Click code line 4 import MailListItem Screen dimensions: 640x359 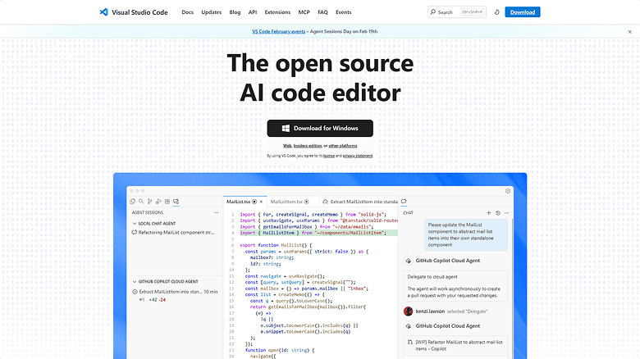pos(313,233)
